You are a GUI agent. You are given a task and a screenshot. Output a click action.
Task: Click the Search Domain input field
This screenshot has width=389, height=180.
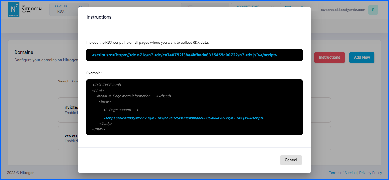pyautogui.click(x=68, y=81)
